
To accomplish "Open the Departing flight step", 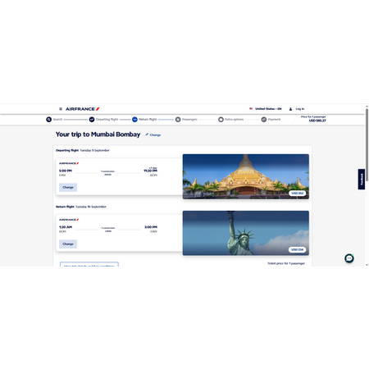I will click(x=107, y=120).
